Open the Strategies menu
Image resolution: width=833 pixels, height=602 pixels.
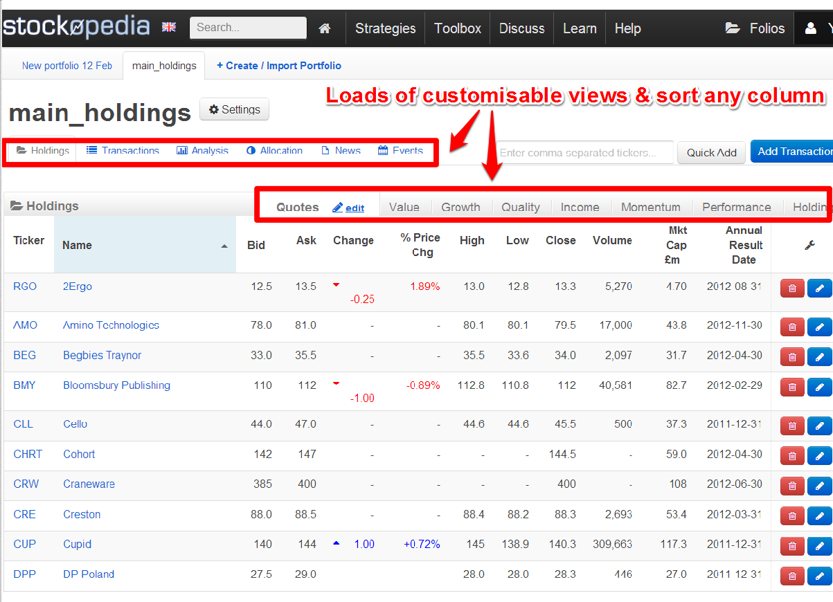pos(386,28)
